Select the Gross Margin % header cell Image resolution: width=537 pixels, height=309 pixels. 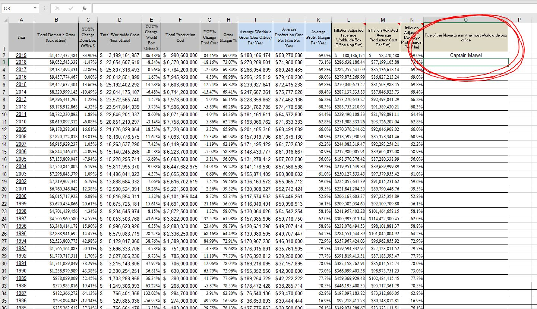pos(228,37)
